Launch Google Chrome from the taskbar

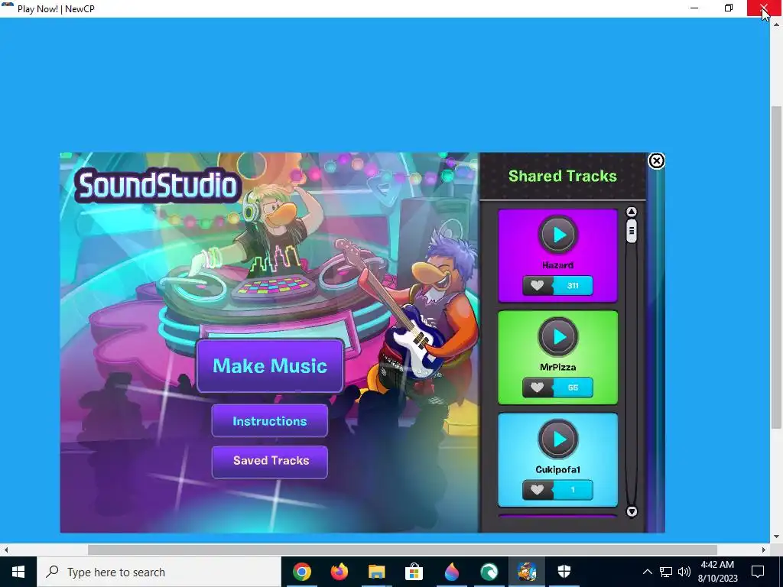[x=301, y=572]
